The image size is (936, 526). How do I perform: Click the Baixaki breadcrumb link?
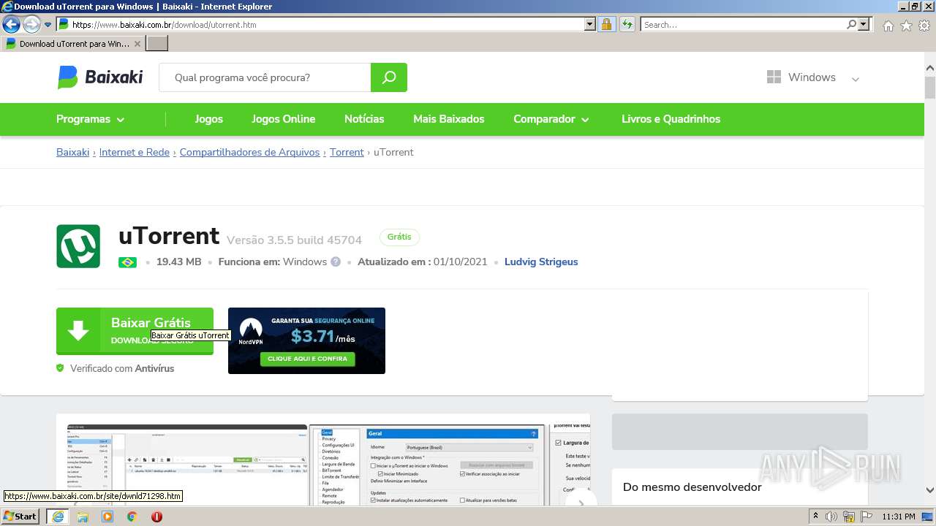pos(72,152)
